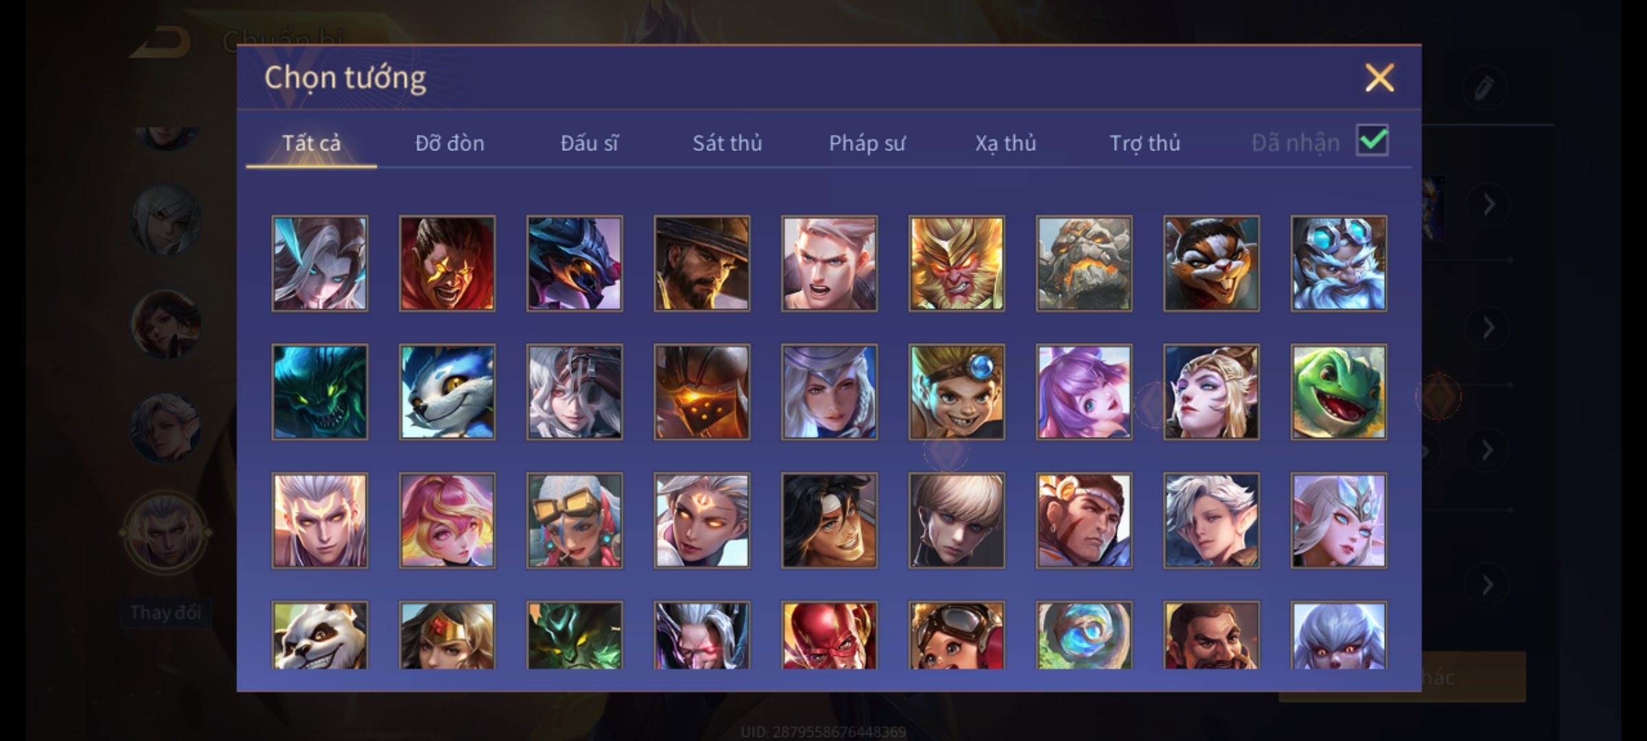Select the golden Monkey King hero portrait
This screenshot has height=741, width=1647.
coord(957,263)
